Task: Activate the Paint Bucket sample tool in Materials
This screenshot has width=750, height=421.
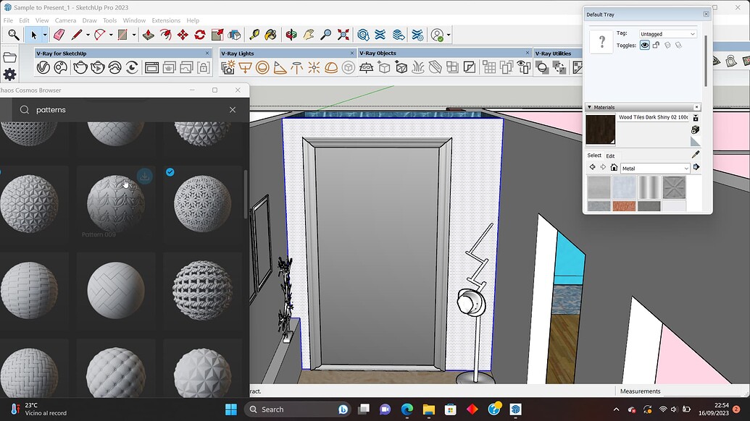Action: [695, 154]
